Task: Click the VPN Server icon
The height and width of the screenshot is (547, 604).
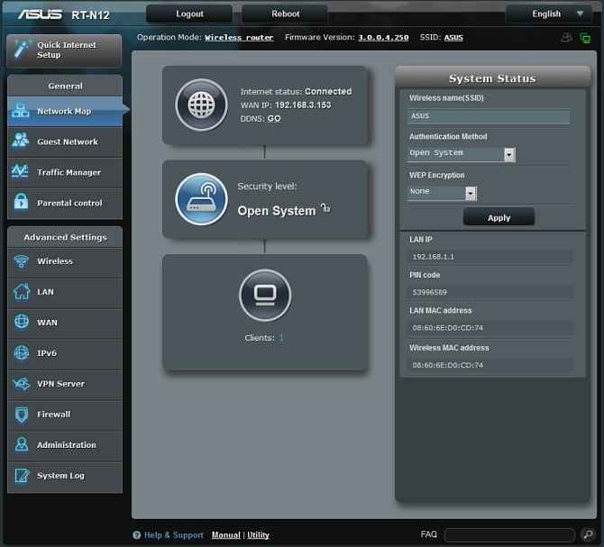Action: [x=22, y=383]
